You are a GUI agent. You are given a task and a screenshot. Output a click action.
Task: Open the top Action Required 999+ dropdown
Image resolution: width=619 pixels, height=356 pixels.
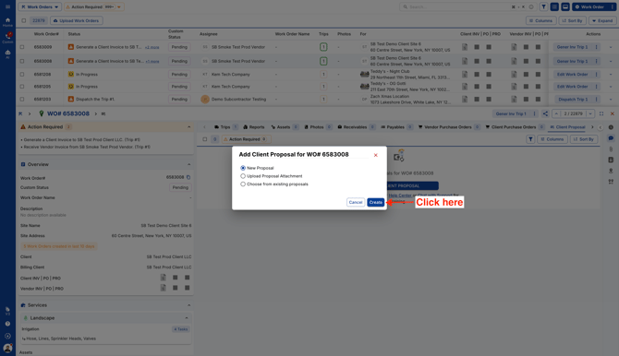tap(94, 6)
